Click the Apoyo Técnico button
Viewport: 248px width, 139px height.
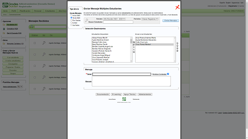click(x=129, y=94)
